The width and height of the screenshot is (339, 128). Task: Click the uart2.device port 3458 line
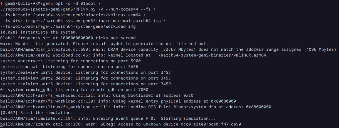[85, 78]
